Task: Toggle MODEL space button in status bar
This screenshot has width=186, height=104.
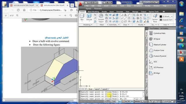Action: click(137, 101)
